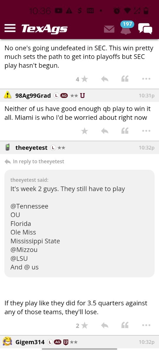Reply to theeyetest's post

105,325
